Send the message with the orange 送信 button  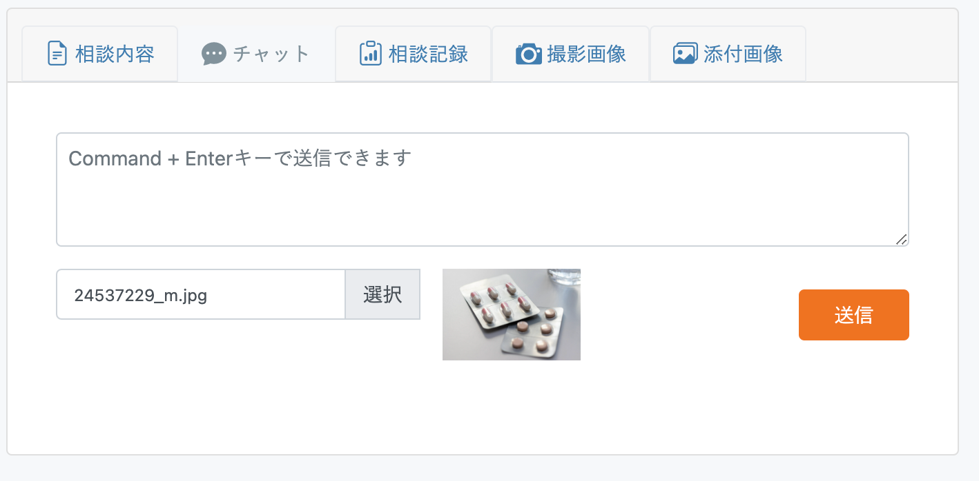(x=854, y=315)
